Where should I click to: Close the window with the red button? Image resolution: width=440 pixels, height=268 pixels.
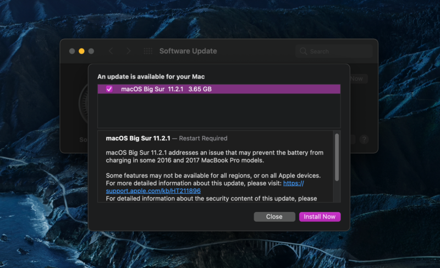pyautogui.click(x=71, y=51)
